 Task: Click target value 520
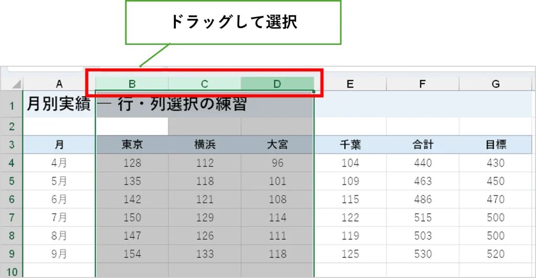pos(495,253)
